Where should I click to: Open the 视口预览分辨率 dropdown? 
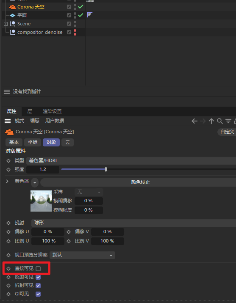point(82,255)
